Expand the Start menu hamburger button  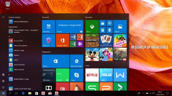tap(3, 17)
